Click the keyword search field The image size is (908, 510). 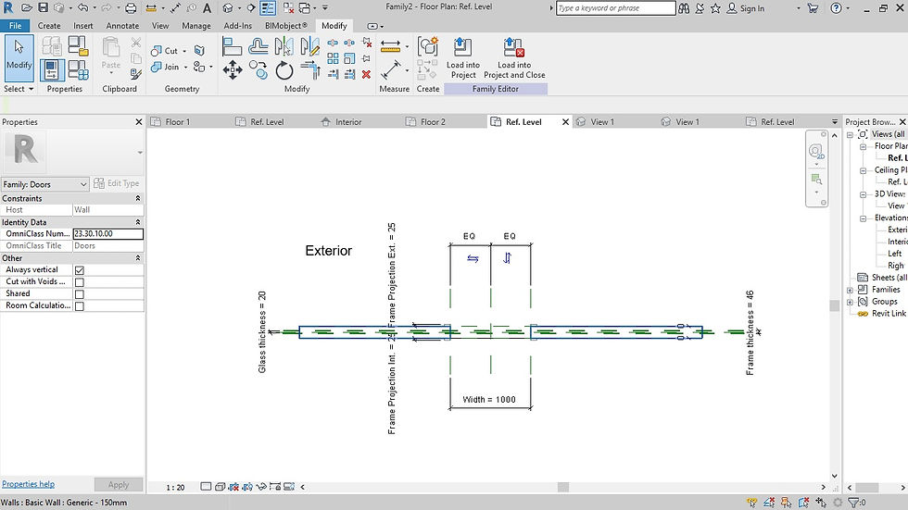615,8
